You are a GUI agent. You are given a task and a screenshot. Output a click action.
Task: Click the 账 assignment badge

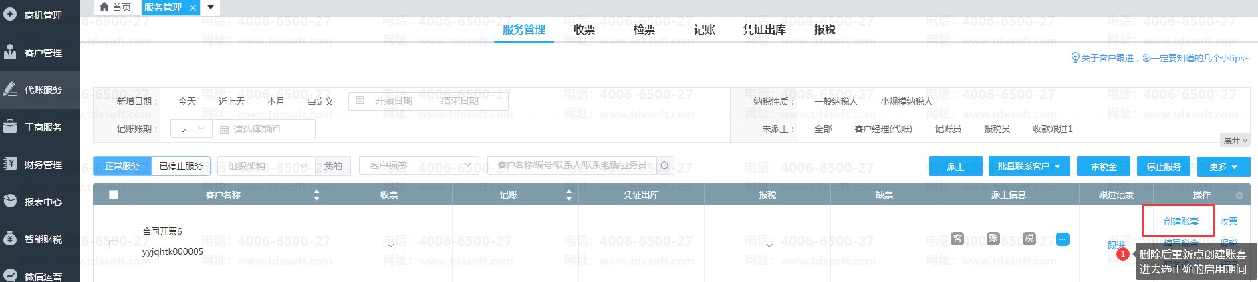[993, 238]
